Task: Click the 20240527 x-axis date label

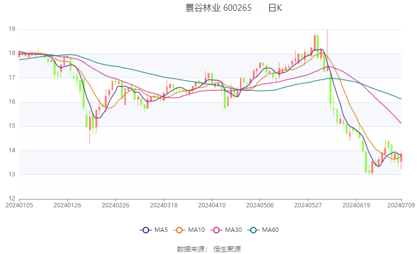Action: [308, 205]
